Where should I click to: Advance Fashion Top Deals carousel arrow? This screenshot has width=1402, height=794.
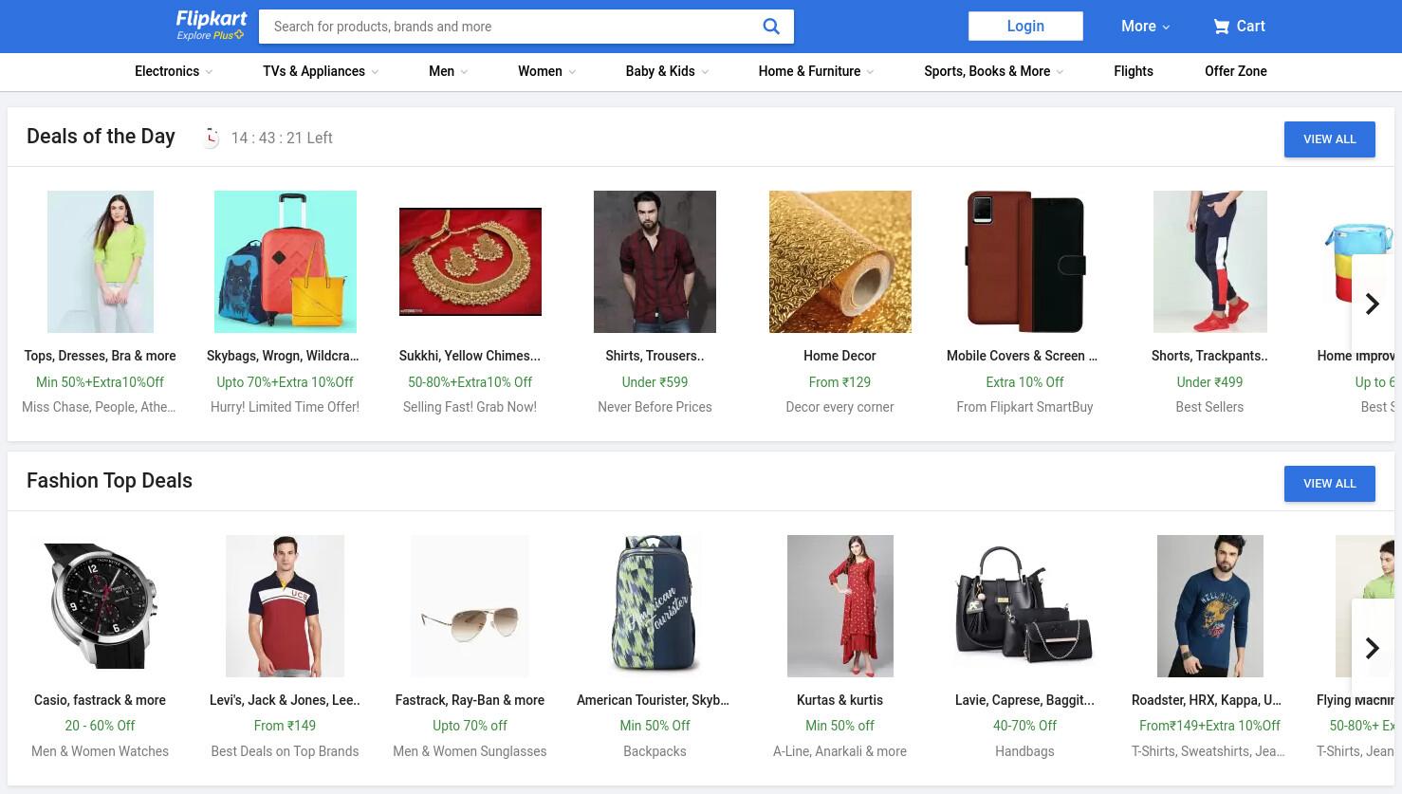click(x=1372, y=648)
